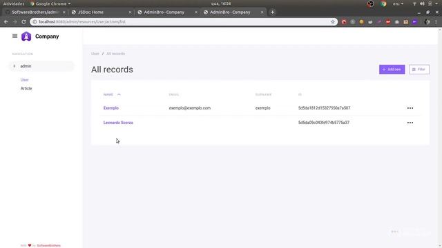Switch to first AdminBro - Company tab
The image size is (442, 248).
pyautogui.click(x=166, y=12)
